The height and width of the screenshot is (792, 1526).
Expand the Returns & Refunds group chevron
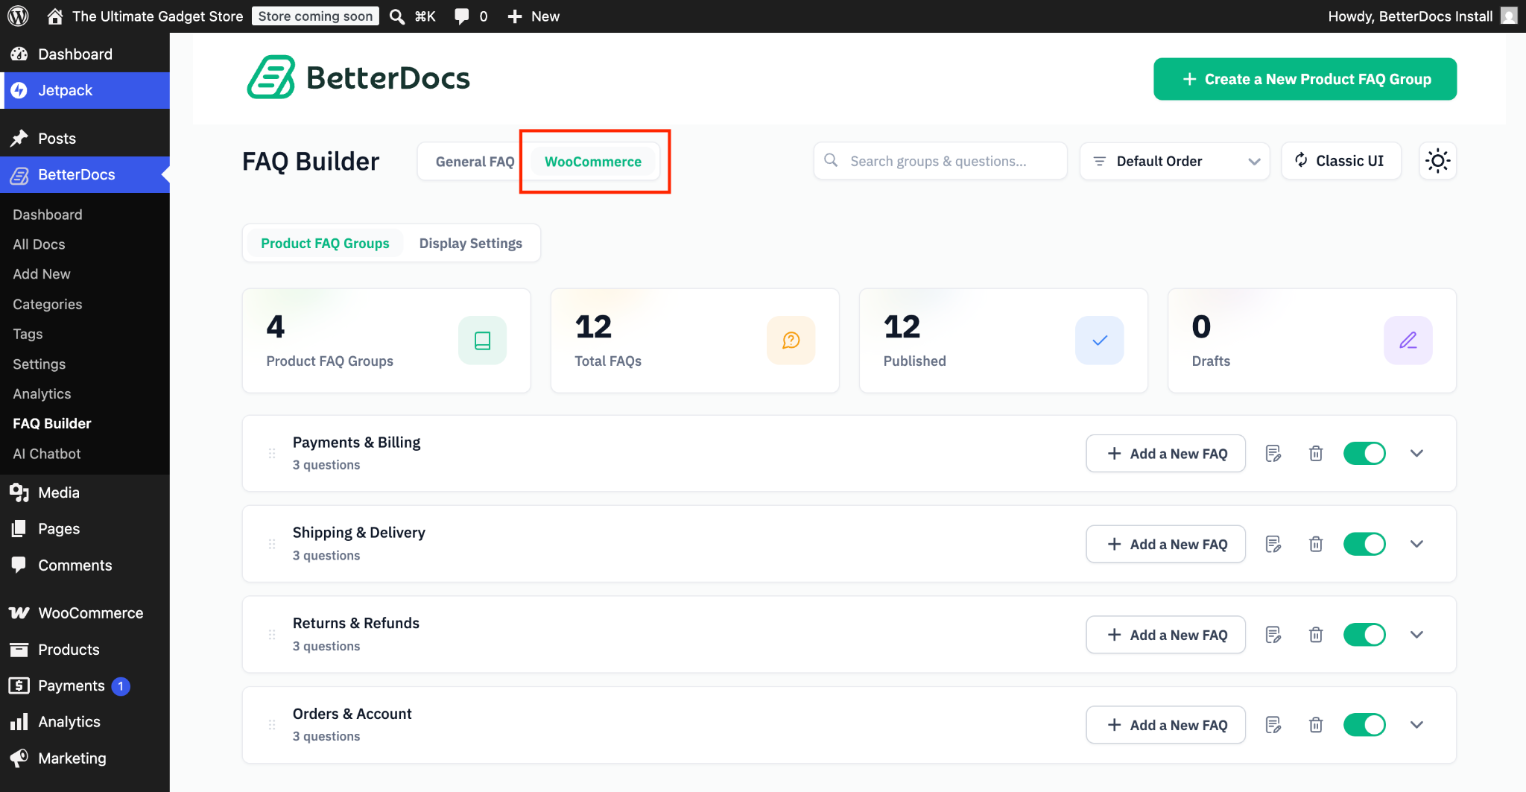coord(1416,635)
